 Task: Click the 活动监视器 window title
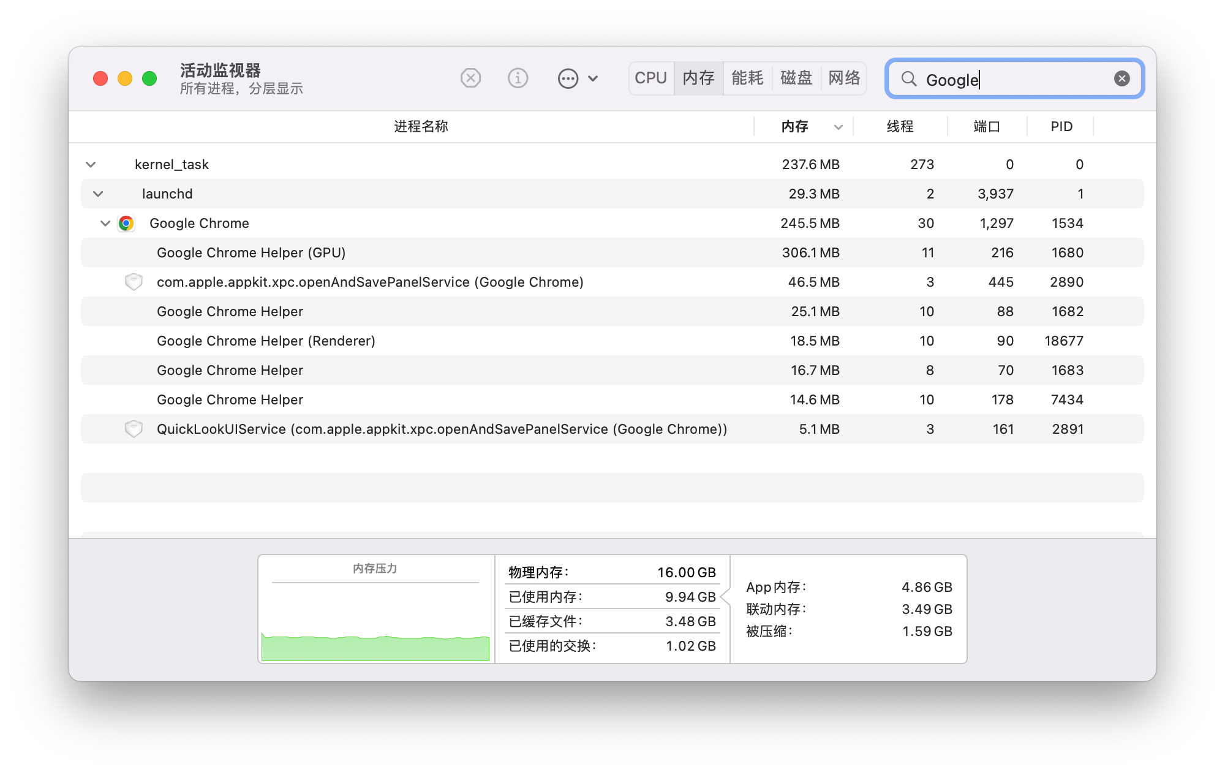221,70
